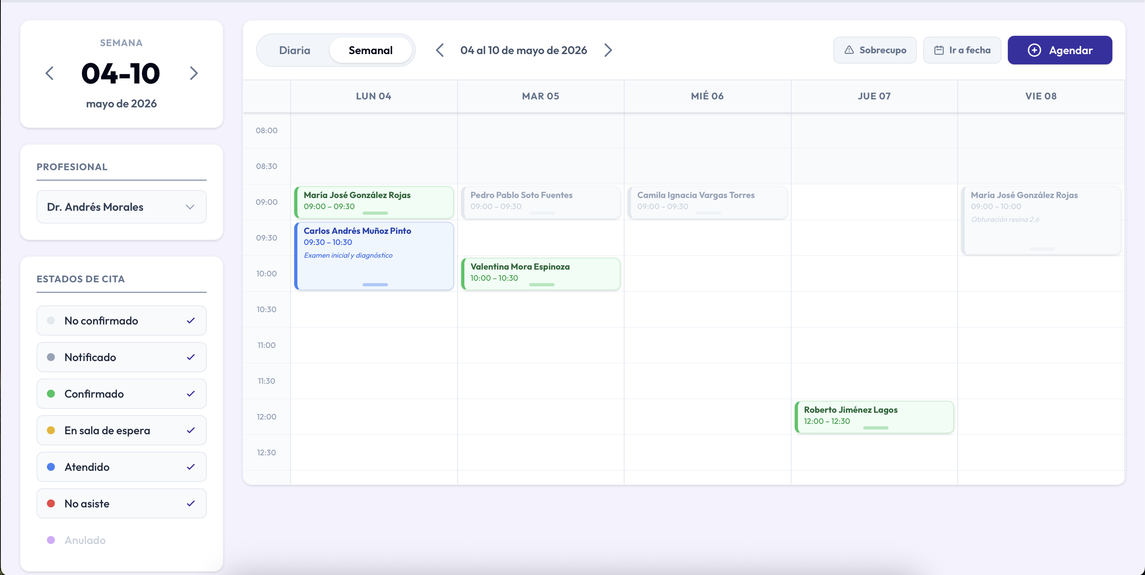Toggle the En sala de espera filter
Viewport: 1145px width, 575px height.
point(121,431)
